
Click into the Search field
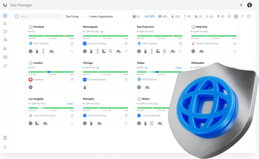[38, 16]
